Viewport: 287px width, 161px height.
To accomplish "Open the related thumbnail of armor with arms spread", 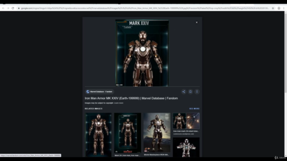I will tap(186, 147).
